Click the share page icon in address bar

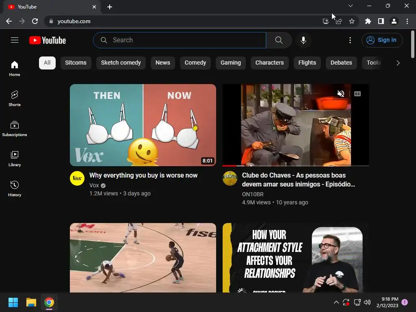click(x=338, y=21)
